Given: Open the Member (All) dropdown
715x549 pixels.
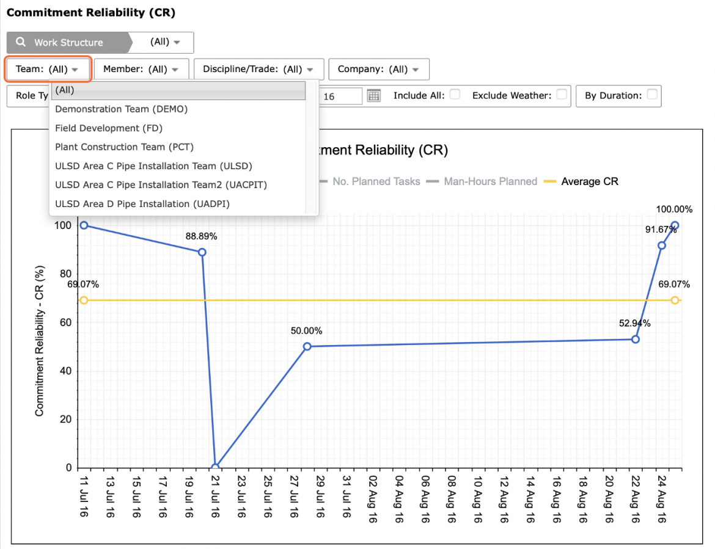Looking at the screenshot, I should (x=141, y=69).
